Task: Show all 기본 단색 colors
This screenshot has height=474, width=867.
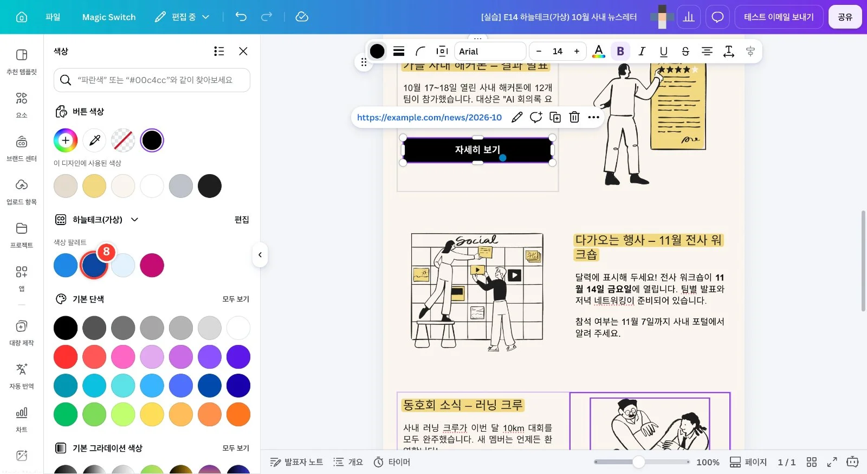Action: point(236,299)
